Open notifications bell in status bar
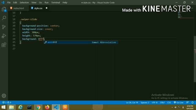The image size is (196, 110). click(193, 102)
